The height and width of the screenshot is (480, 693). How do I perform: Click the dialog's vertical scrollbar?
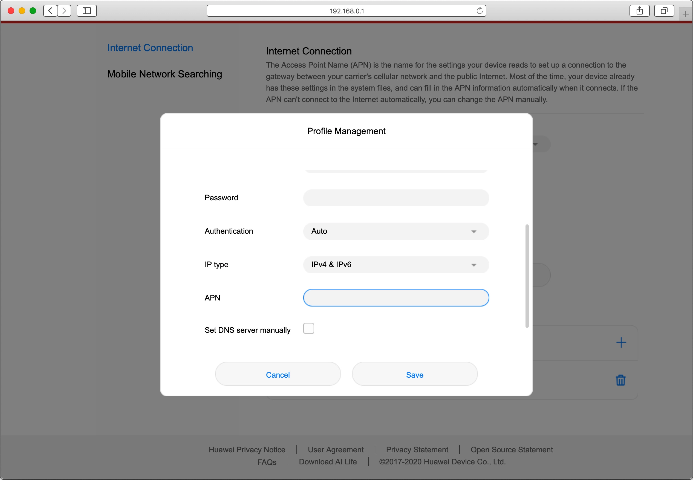[x=527, y=276]
